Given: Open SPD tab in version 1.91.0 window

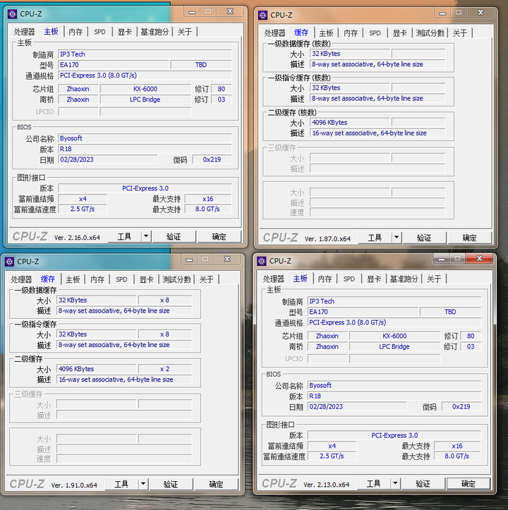Looking at the screenshot, I should point(121,279).
